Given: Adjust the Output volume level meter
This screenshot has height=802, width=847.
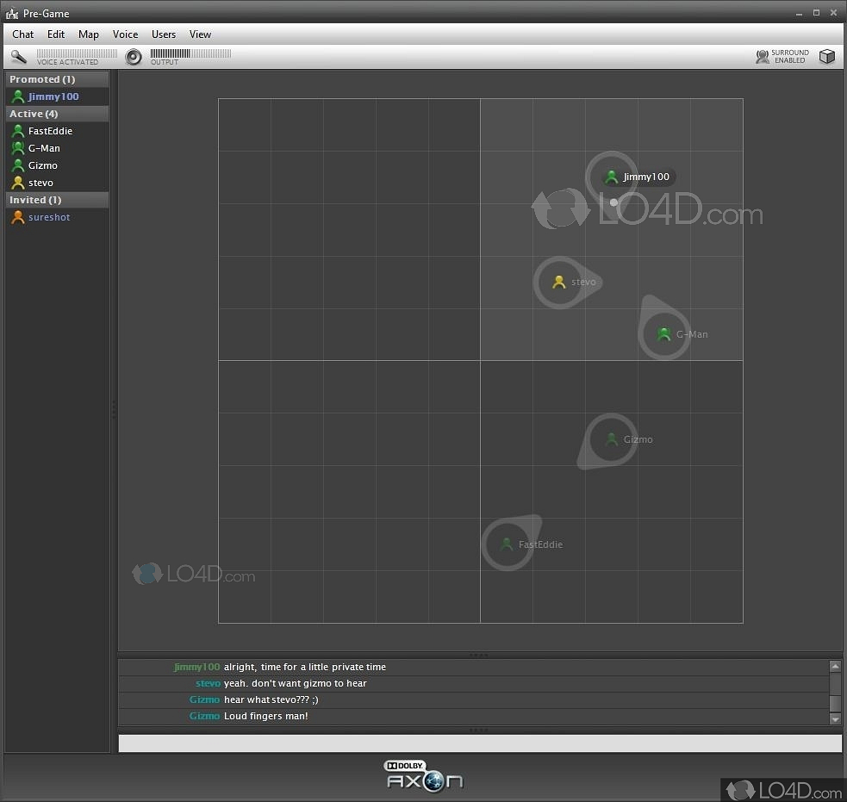Looking at the screenshot, I should click(x=190, y=54).
